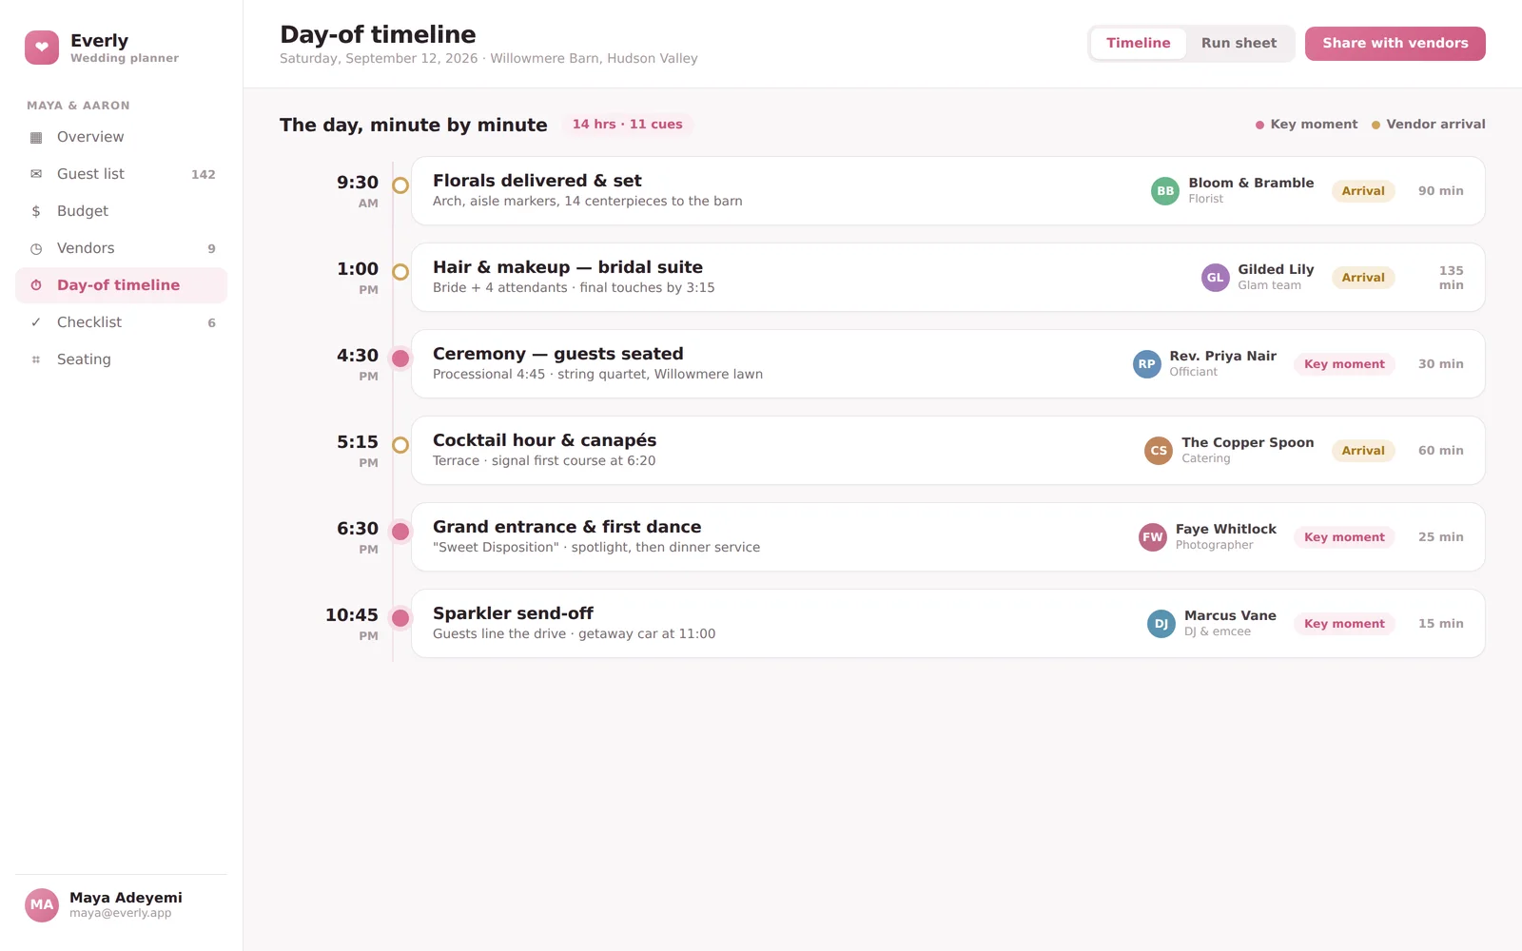This screenshot has width=1522, height=951.
Task: Click Key moment badge on Grand entrance
Action: click(1344, 537)
